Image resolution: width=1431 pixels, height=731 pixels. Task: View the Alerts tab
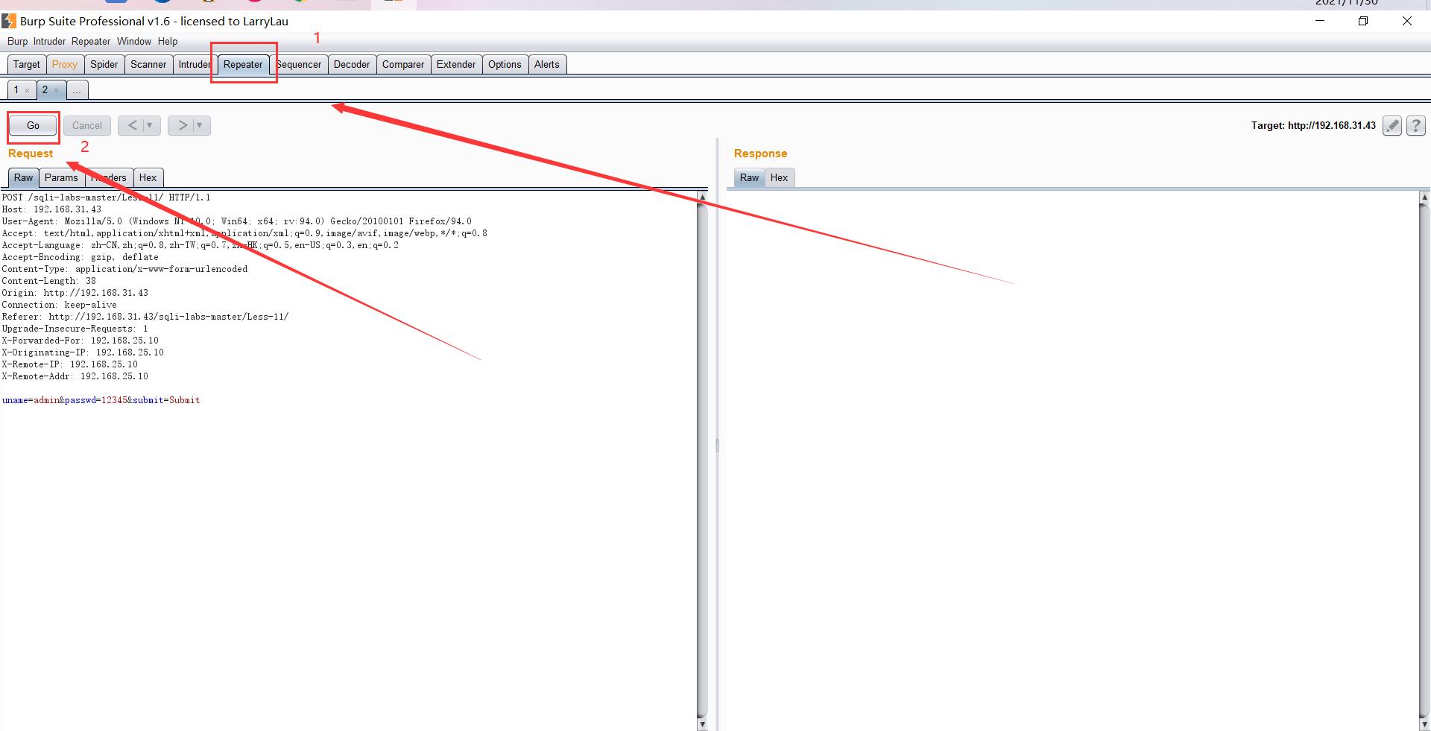(x=546, y=64)
